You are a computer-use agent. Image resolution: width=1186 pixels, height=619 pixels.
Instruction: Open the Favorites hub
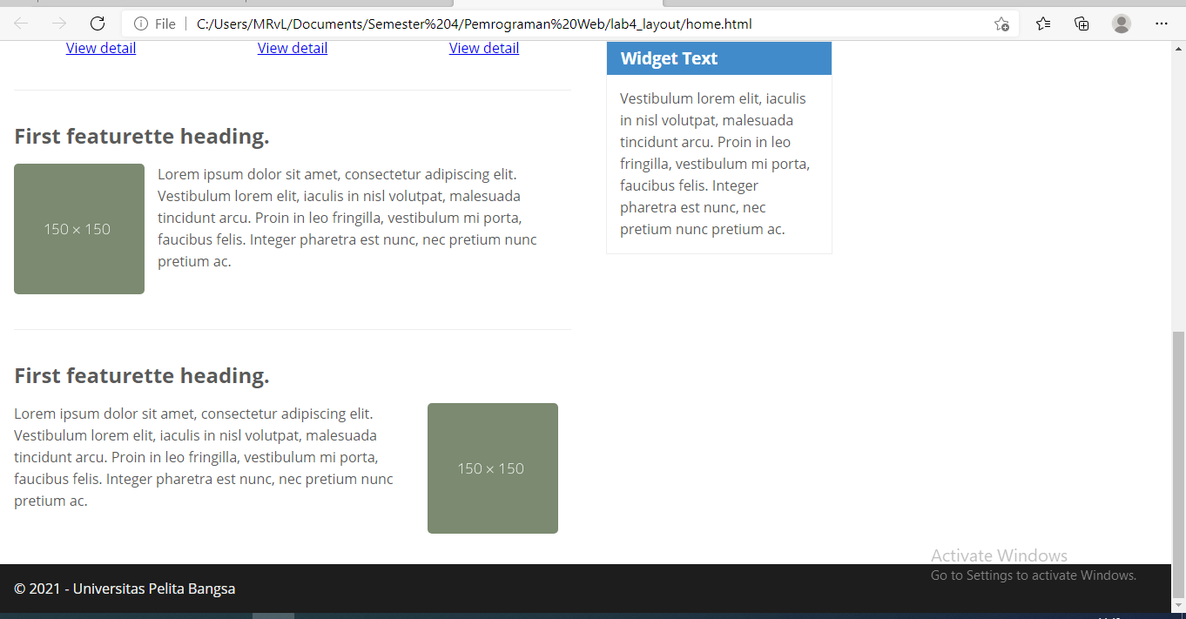(1042, 24)
